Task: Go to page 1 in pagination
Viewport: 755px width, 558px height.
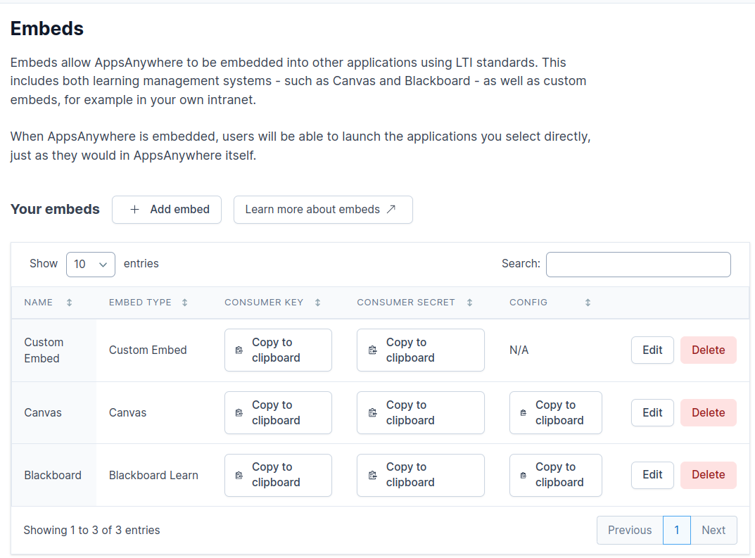Action: pyautogui.click(x=677, y=531)
